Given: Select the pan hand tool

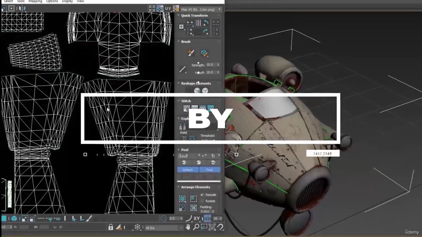Looking at the screenshot, I should tap(188, 227).
